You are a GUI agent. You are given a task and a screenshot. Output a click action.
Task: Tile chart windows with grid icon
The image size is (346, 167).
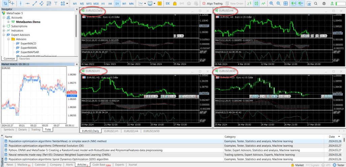(x=286, y=3)
